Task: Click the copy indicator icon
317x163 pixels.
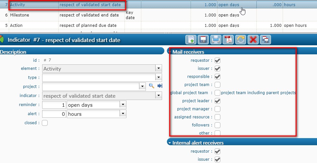Action: point(265,40)
